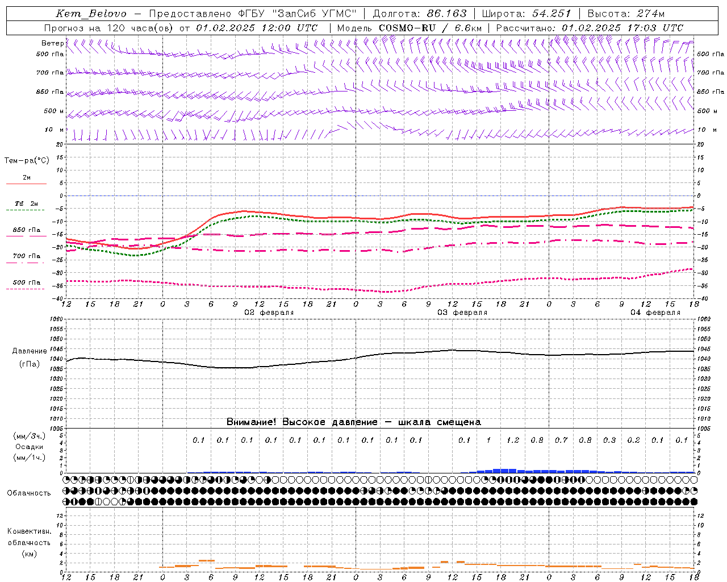Screen dimensions: 727x582
Task: Select the '(гПа)' pressure unit label
Action: coord(30,364)
